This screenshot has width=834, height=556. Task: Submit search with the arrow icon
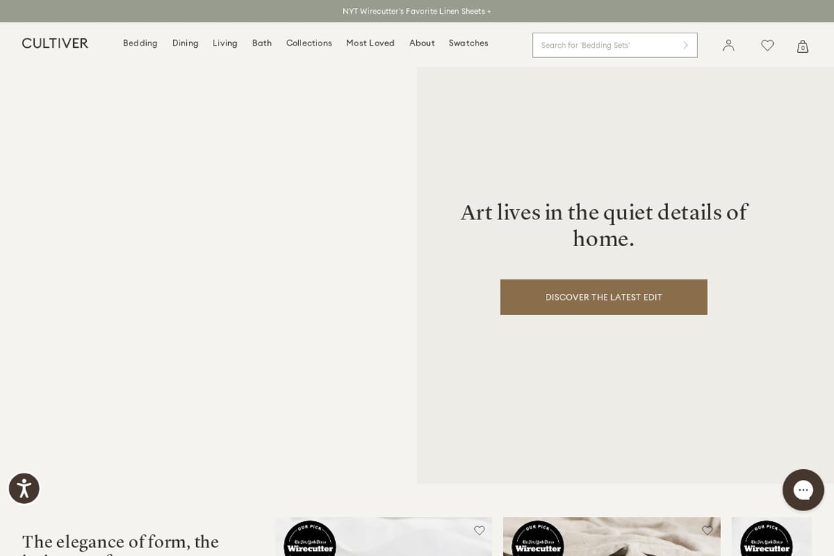tap(686, 45)
